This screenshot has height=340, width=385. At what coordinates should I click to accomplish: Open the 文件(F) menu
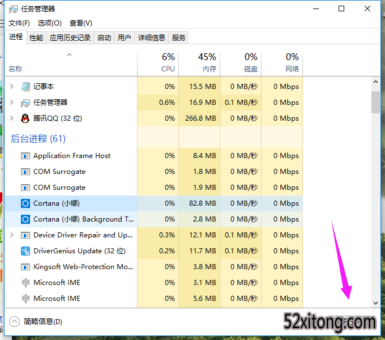pyautogui.click(x=19, y=23)
